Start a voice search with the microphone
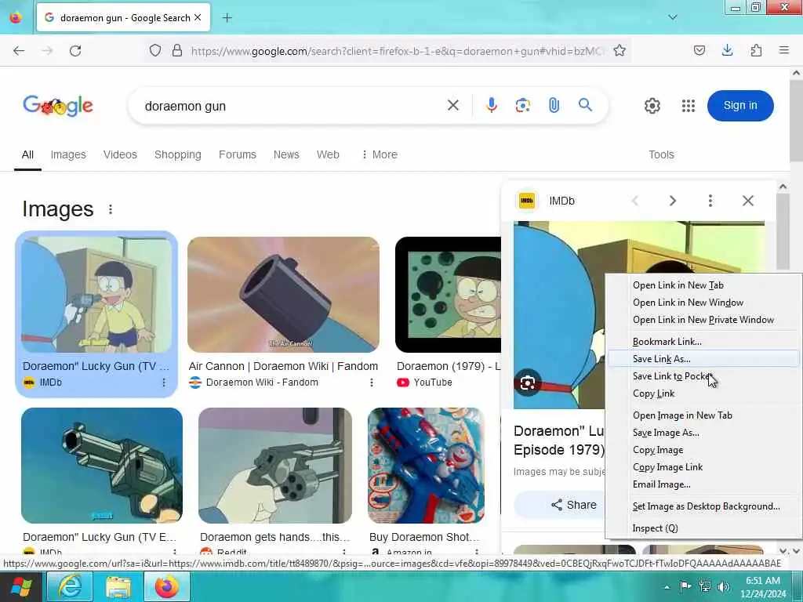The width and height of the screenshot is (803, 602). [x=491, y=106]
